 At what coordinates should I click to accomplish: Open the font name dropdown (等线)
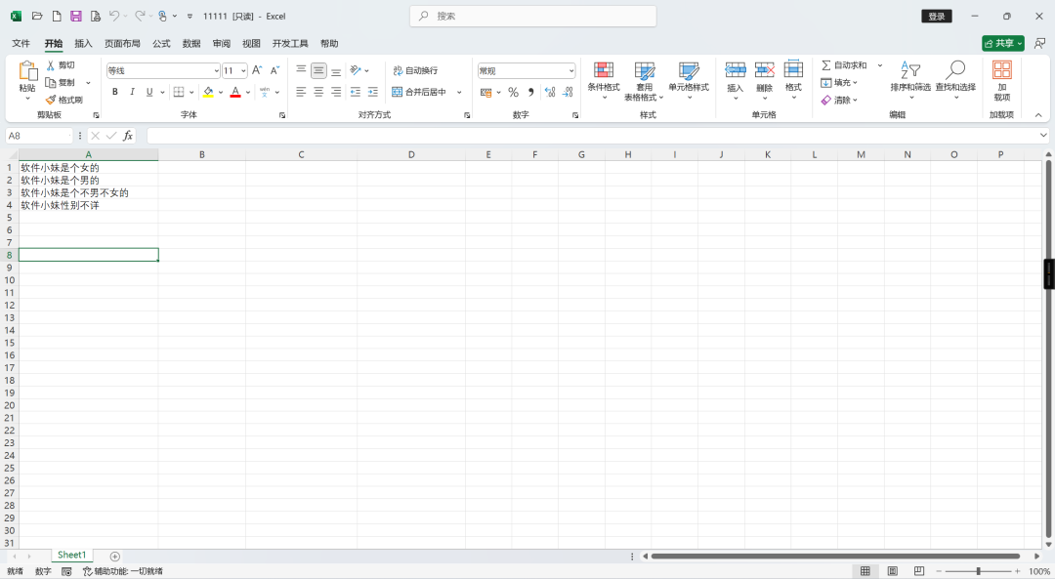coord(216,71)
